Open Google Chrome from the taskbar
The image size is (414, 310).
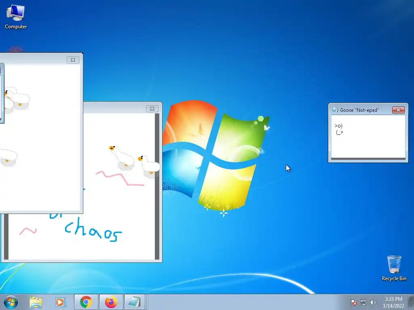[x=86, y=302]
